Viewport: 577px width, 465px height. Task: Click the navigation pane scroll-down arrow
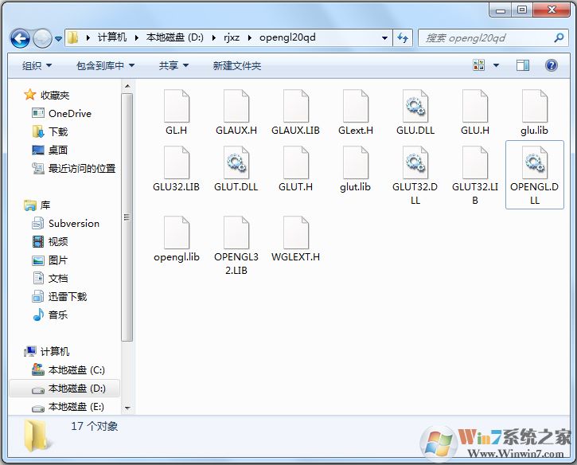[127, 408]
